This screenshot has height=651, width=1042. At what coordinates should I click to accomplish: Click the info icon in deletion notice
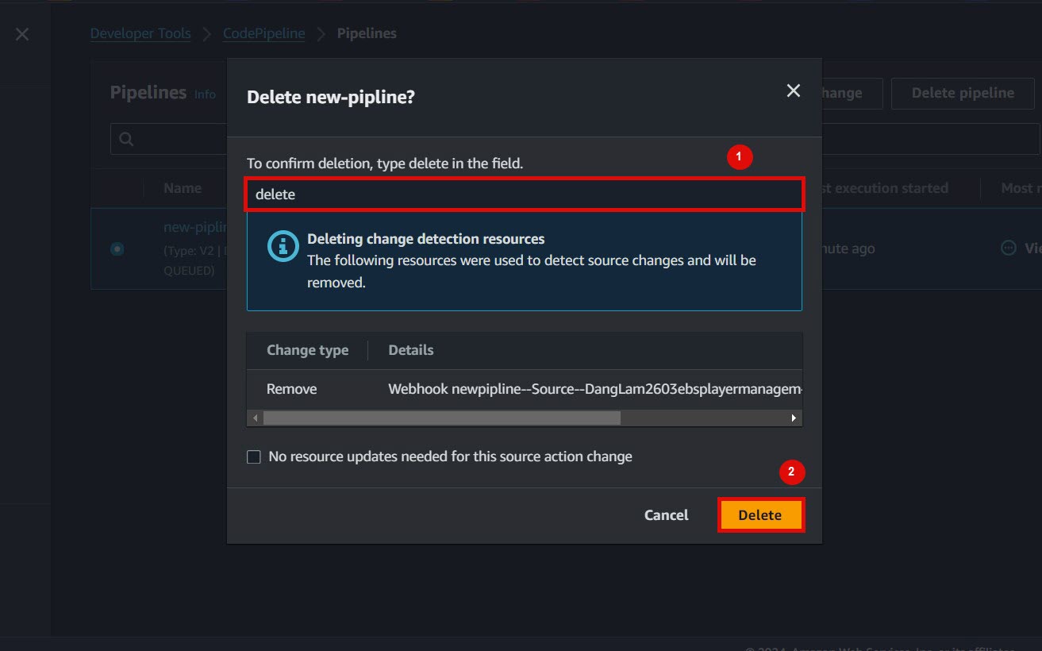coord(283,246)
